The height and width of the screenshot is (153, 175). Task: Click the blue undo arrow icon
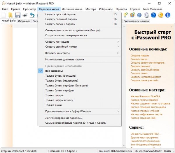coord(32,15)
